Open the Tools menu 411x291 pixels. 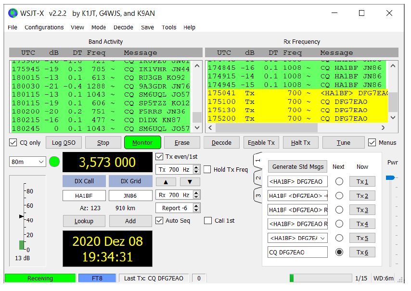pyautogui.click(x=169, y=27)
